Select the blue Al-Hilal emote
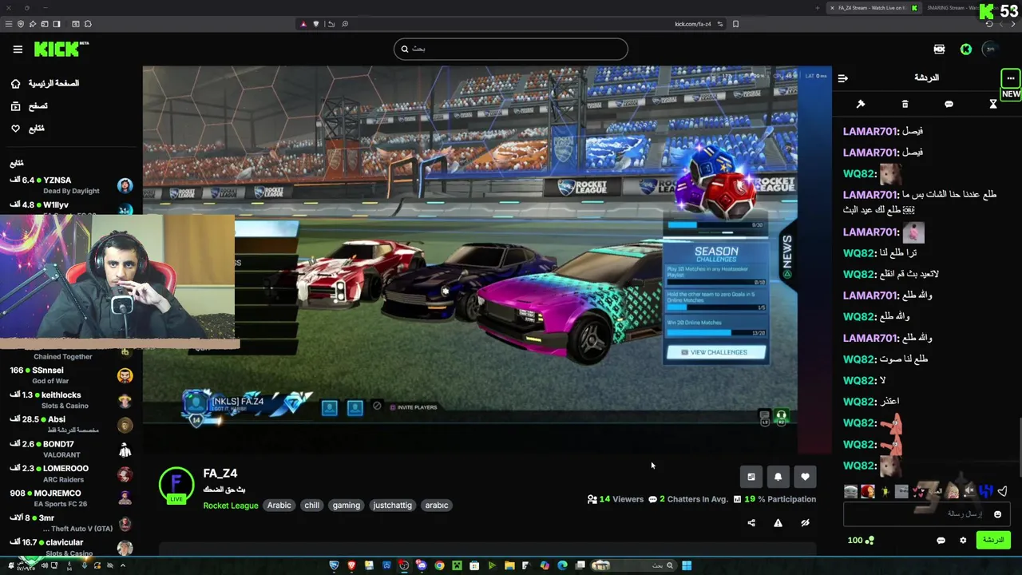The image size is (1022, 575). pyautogui.click(x=986, y=491)
